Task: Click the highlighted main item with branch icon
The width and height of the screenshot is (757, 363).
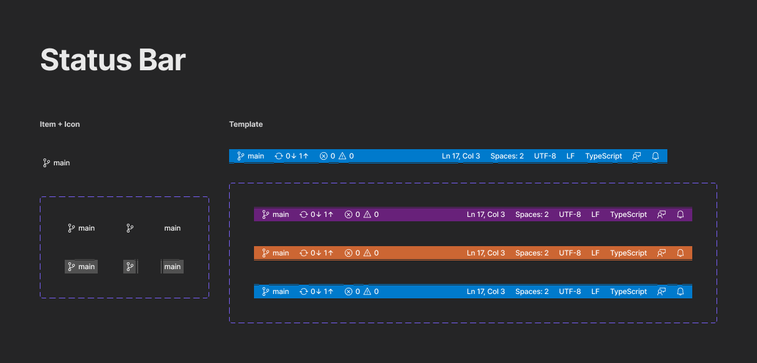Action: pyautogui.click(x=82, y=267)
